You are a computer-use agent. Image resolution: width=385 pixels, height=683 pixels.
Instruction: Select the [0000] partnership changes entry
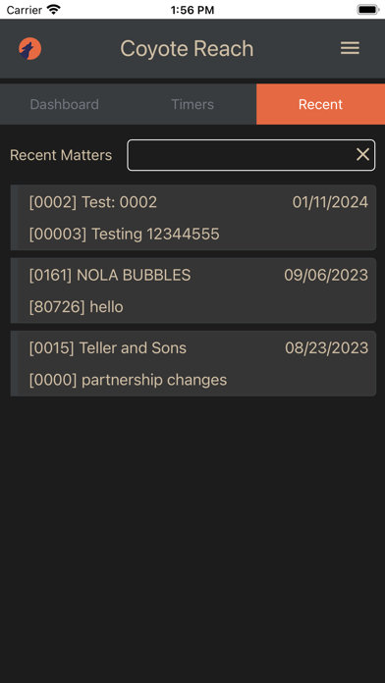[129, 381]
